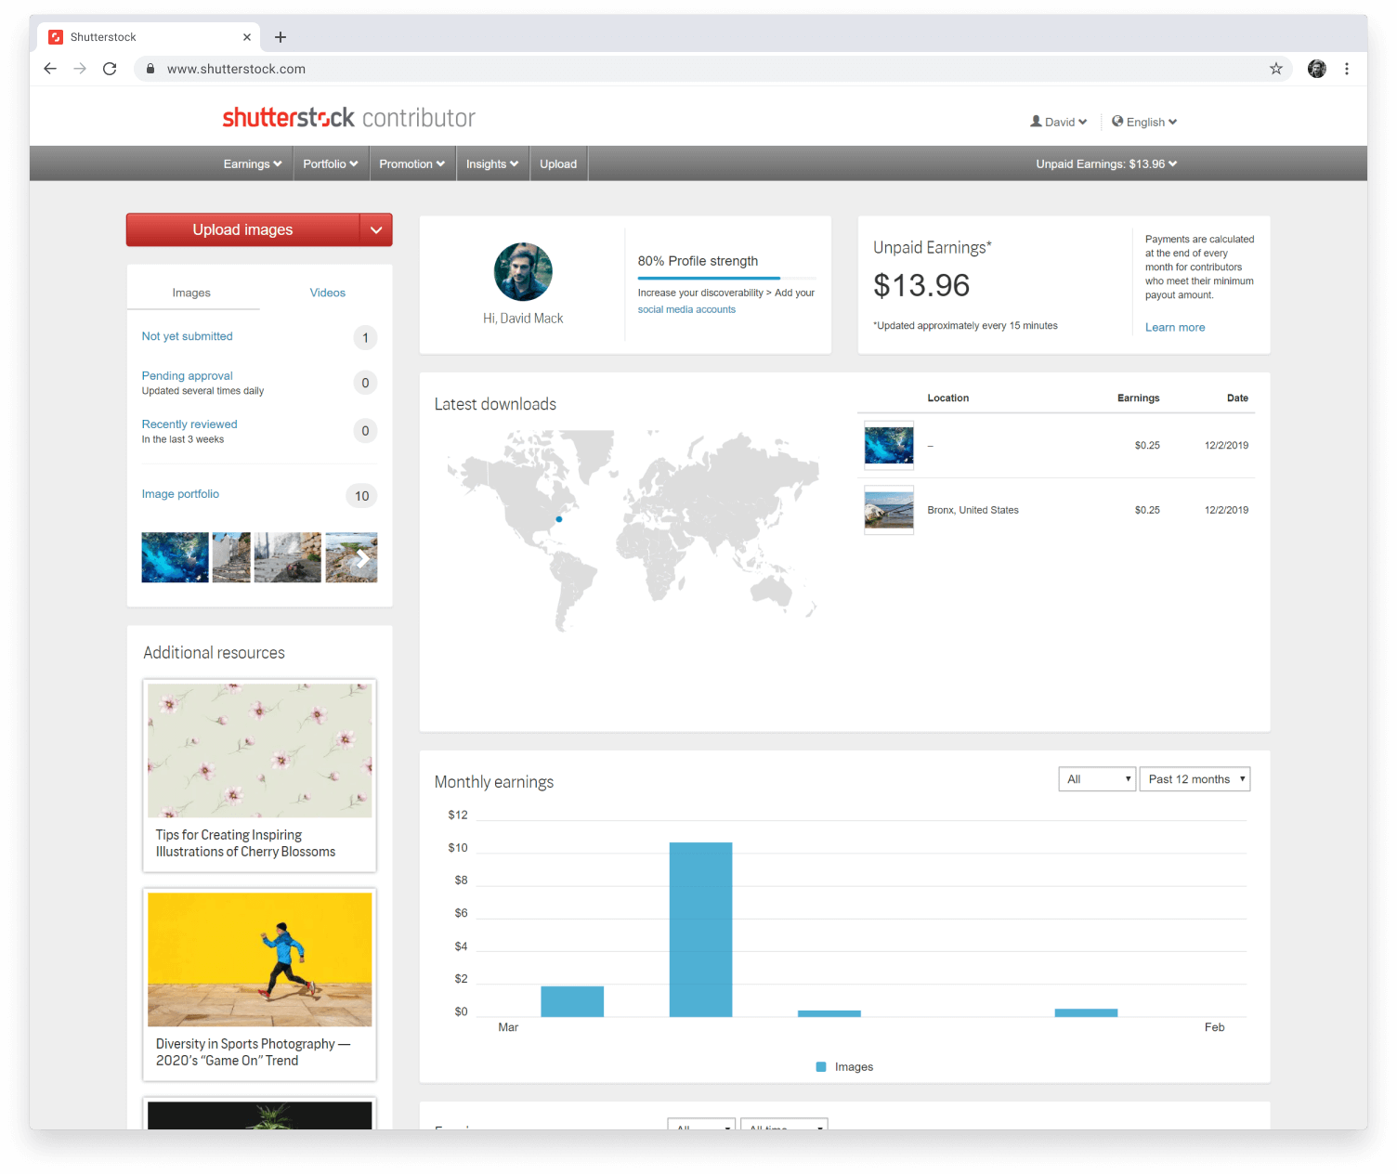
Task: Open the Upload nav item
Action: coord(558,163)
